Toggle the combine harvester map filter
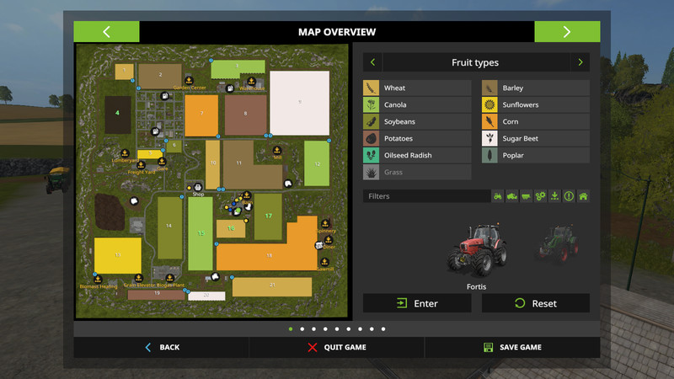Image resolution: width=674 pixels, height=379 pixels. pos(512,196)
